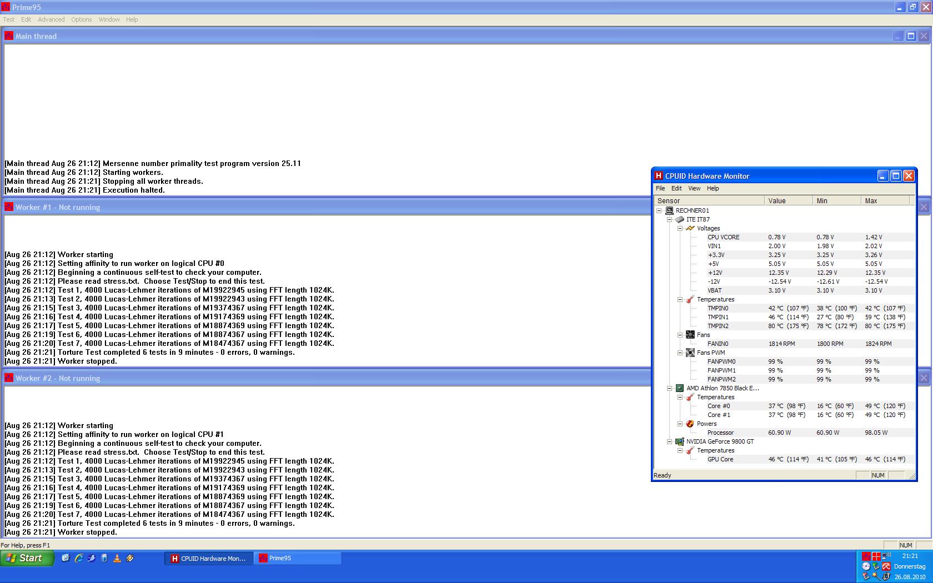
Task: Click the Main thread window icon
Action: pyautogui.click(x=9, y=36)
